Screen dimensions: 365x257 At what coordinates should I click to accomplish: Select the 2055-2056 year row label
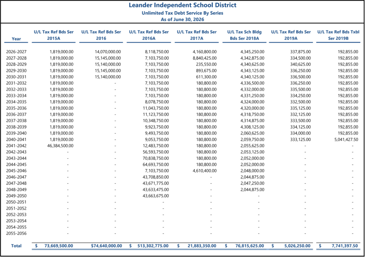[16, 233]
